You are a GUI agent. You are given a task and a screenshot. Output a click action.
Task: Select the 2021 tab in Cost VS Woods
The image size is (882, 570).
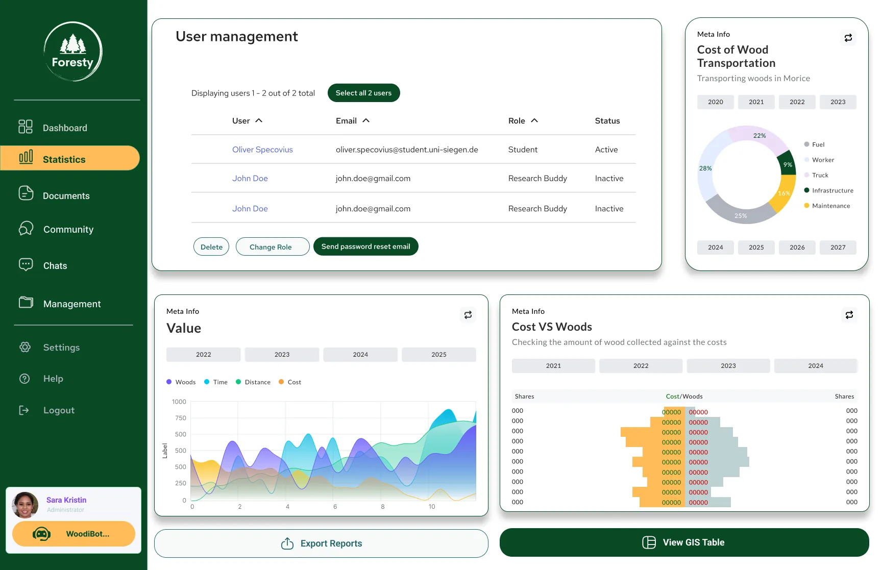(553, 366)
